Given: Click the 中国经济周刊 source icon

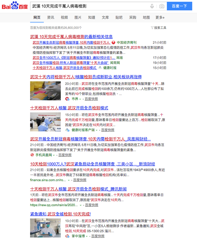Looking at the screenshot, I should click(x=113, y=43).
